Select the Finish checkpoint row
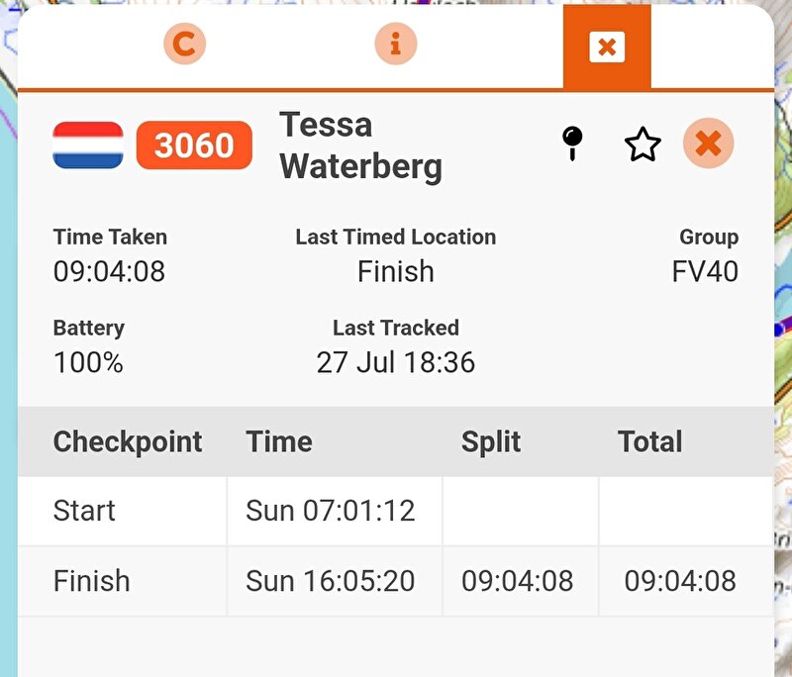This screenshot has height=677, width=792. 395,581
